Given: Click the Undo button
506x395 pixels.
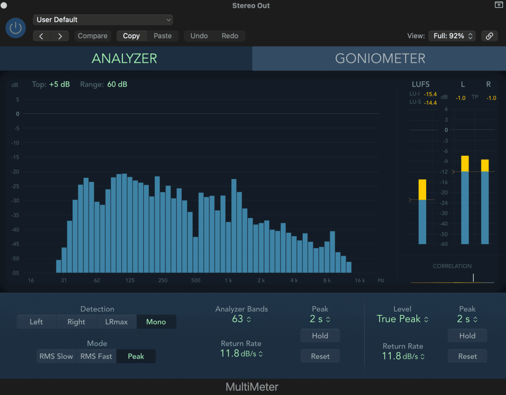Looking at the screenshot, I should (199, 36).
